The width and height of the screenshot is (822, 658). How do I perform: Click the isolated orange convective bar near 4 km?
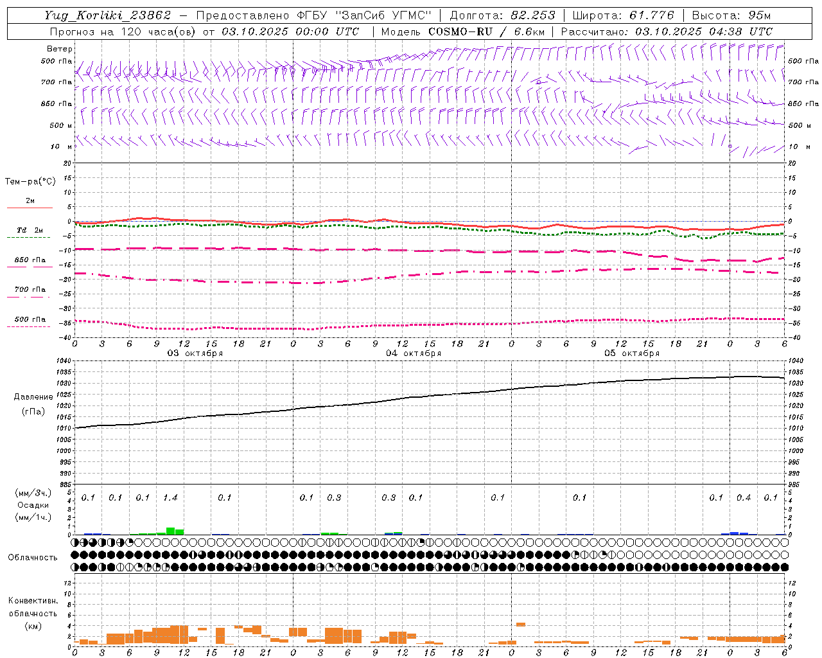coord(521,624)
